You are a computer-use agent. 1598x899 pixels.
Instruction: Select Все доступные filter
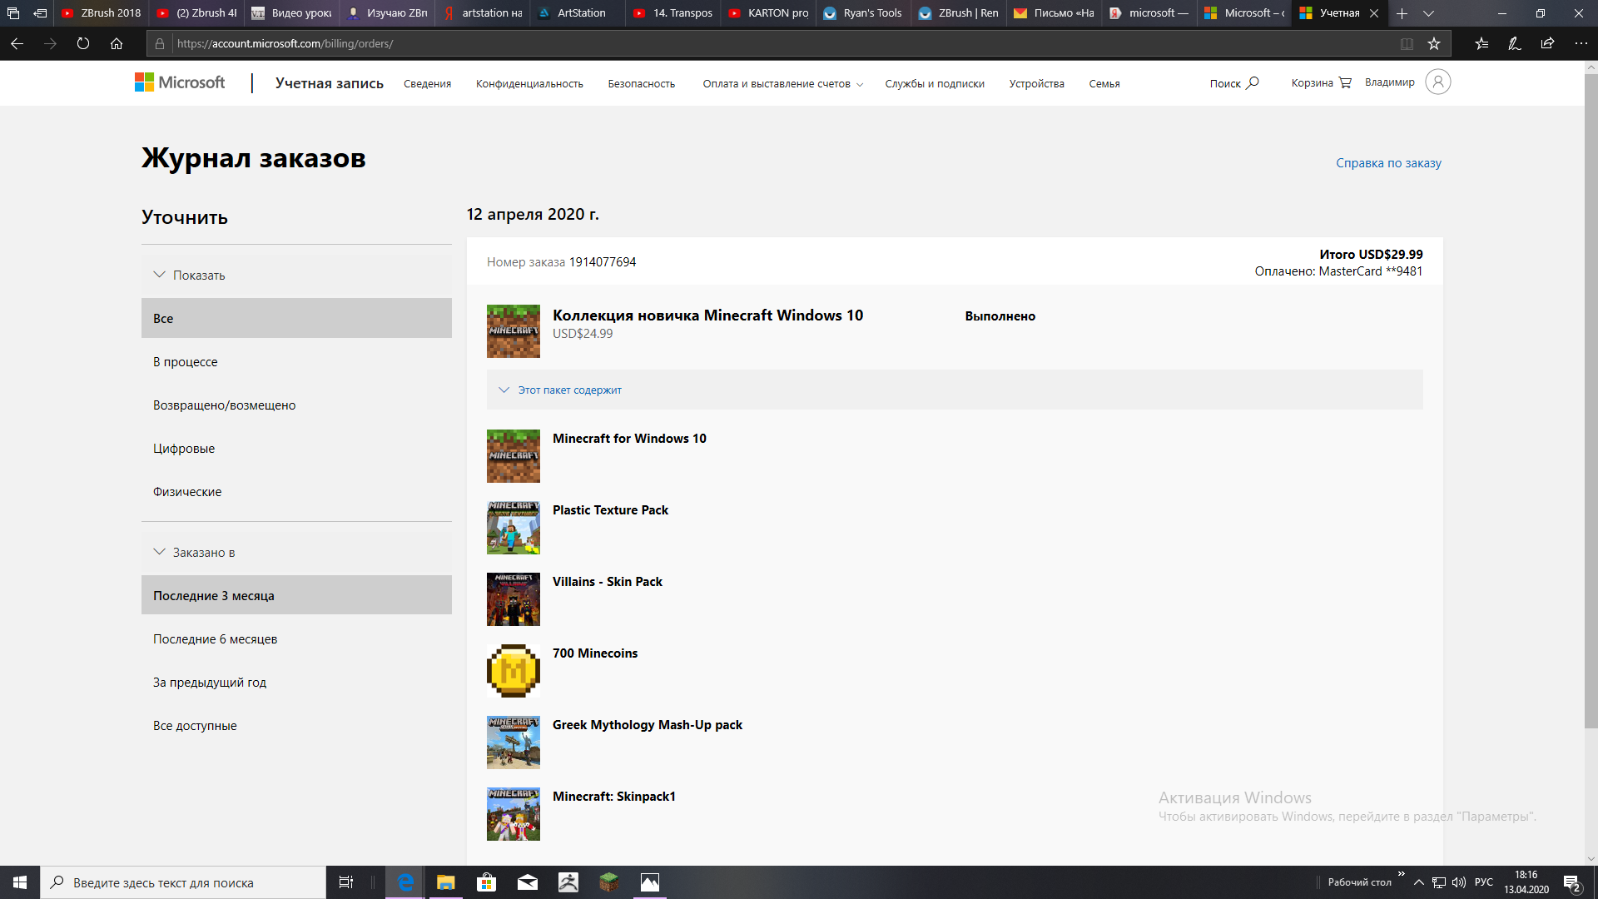[x=296, y=725]
